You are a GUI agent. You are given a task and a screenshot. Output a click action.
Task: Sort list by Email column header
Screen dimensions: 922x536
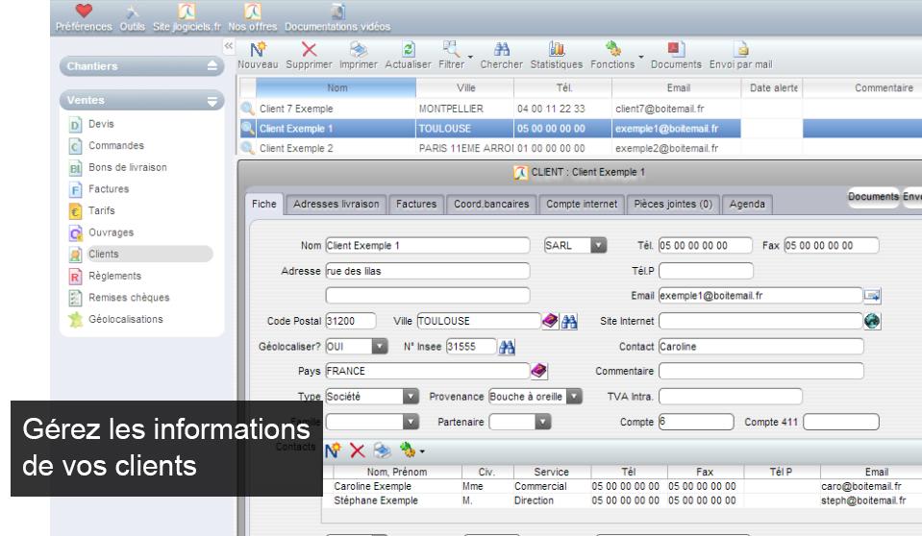678,87
